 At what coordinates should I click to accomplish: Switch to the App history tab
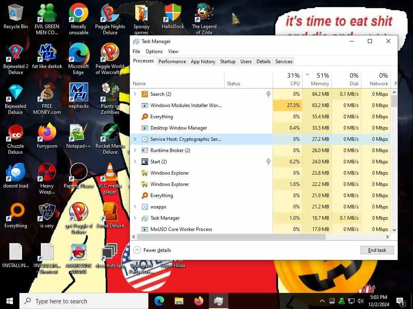tap(203, 62)
